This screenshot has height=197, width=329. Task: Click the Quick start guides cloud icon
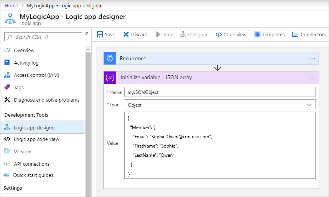click(x=7, y=175)
